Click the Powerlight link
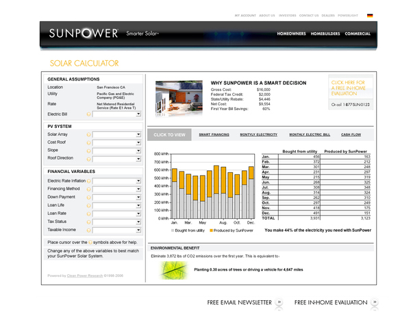 click(347, 16)
